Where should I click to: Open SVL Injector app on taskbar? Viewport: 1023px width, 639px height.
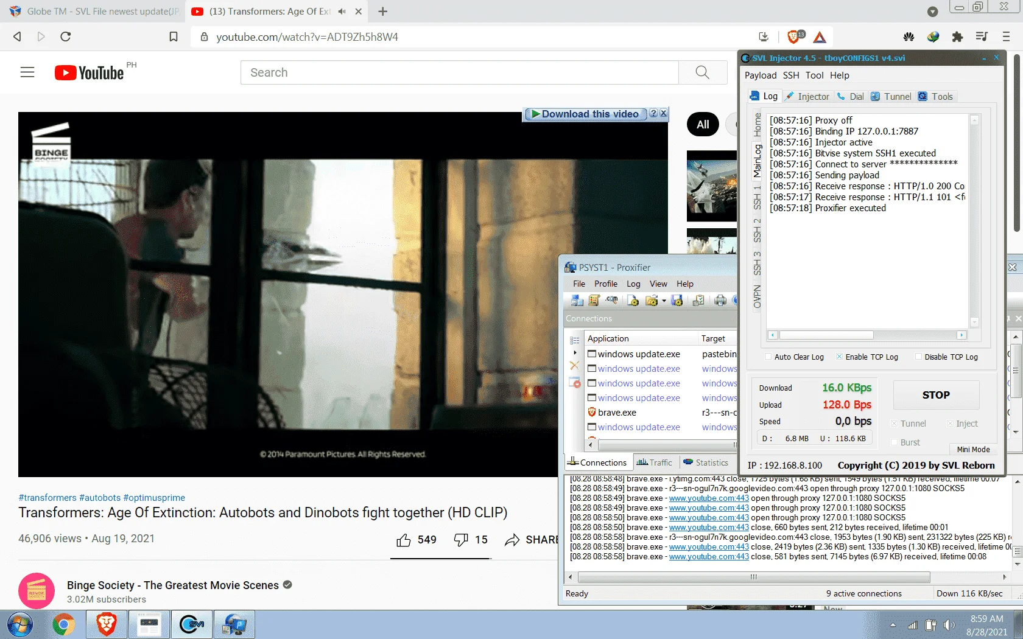coord(192,624)
